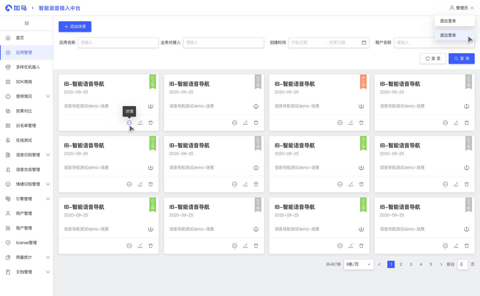Open details of the first card
The height and width of the screenshot is (296, 480).
pos(129,123)
